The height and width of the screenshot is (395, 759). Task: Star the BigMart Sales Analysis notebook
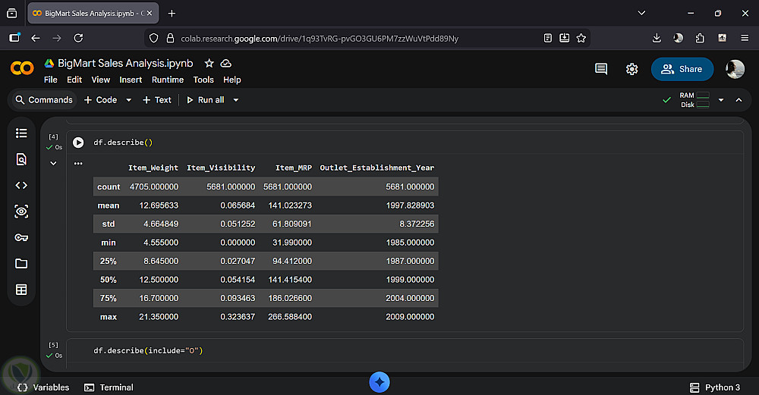point(209,64)
